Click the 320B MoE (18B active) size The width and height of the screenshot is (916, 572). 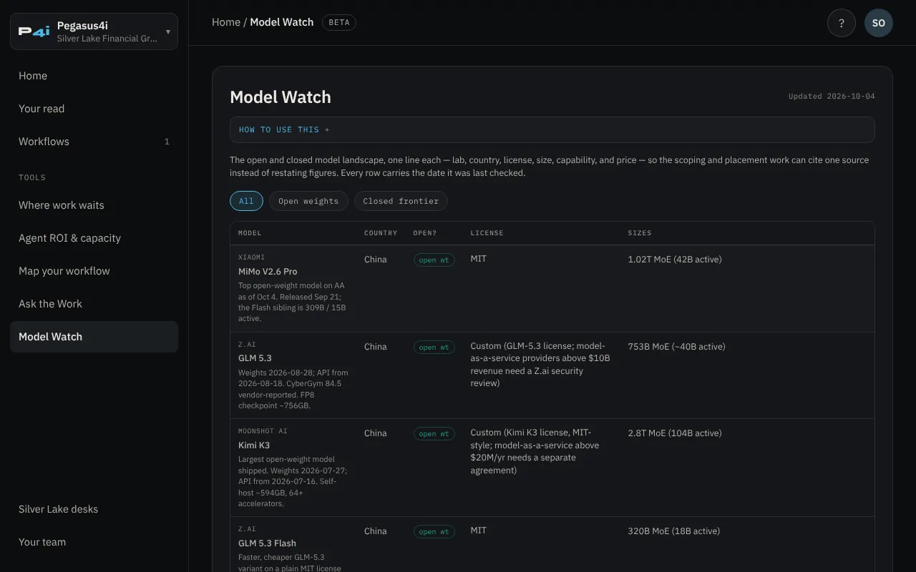(674, 531)
